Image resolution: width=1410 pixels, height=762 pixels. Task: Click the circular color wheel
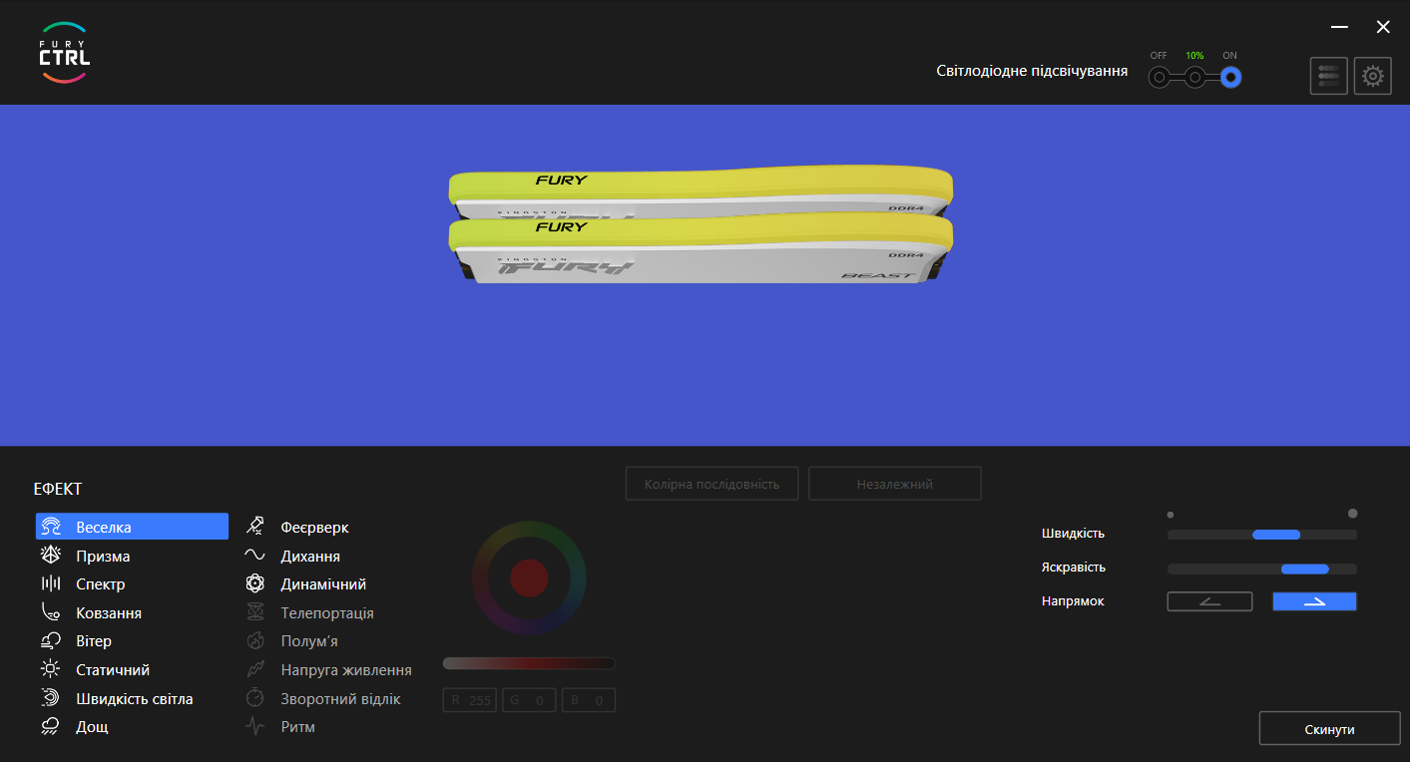click(x=529, y=577)
